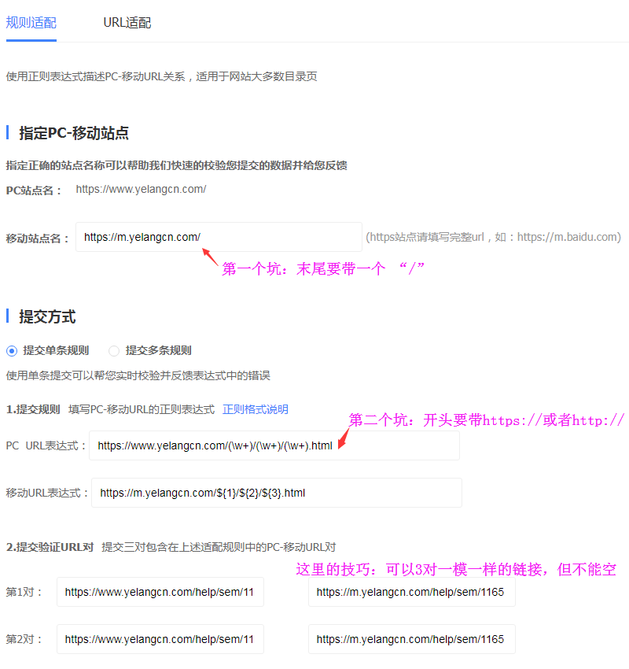This screenshot has width=629, height=669.
Task: Click the 指定PC-移动站点 section heading
Action: click(74, 133)
